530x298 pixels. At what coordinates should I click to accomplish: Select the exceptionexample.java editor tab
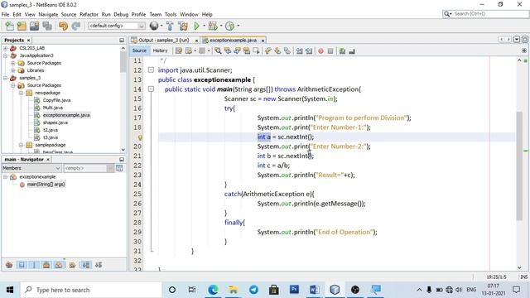(x=234, y=41)
